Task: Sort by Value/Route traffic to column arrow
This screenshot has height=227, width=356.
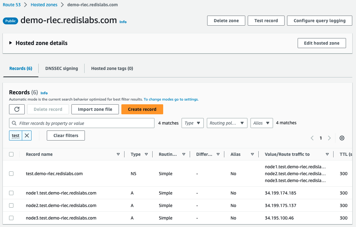Action: click(327, 154)
